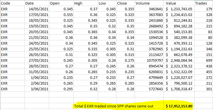The height and width of the screenshot is (110, 213).
Task: Select the 27/05/2021 date cell
Action: [37, 60]
